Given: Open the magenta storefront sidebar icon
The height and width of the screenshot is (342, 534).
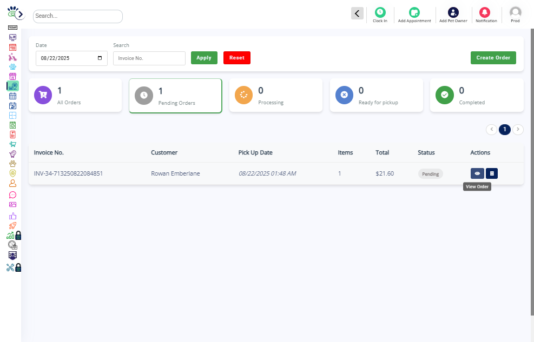Looking at the screenshot, I should pyautogui.click(x=12, y=76).
